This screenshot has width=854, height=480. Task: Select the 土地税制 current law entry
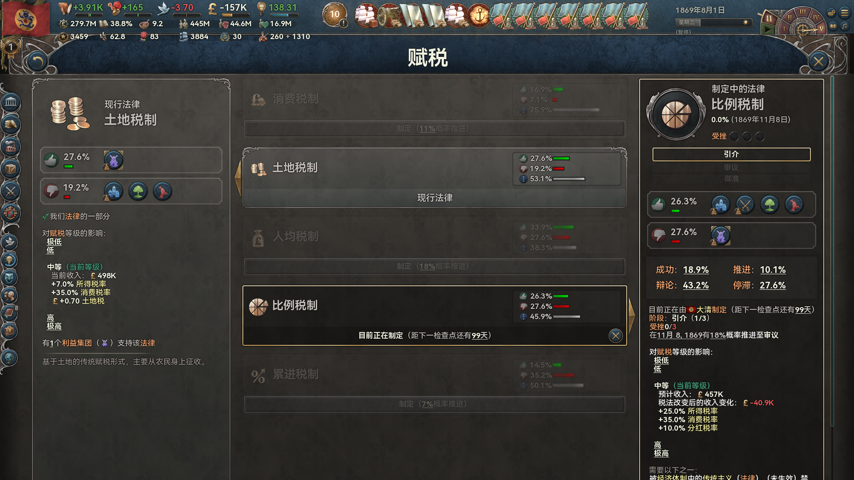(x=435, y=178)
